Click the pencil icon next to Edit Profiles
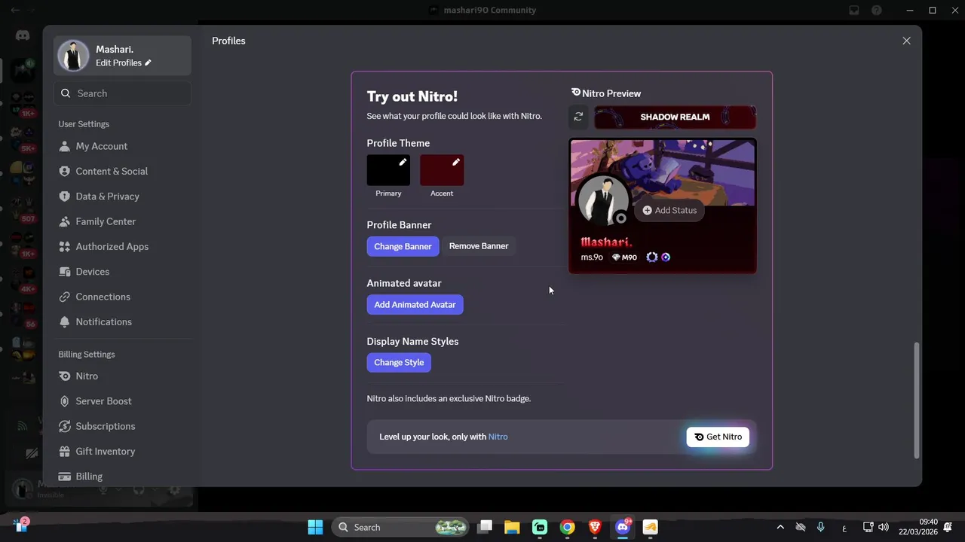 click(x=148, y=62)
